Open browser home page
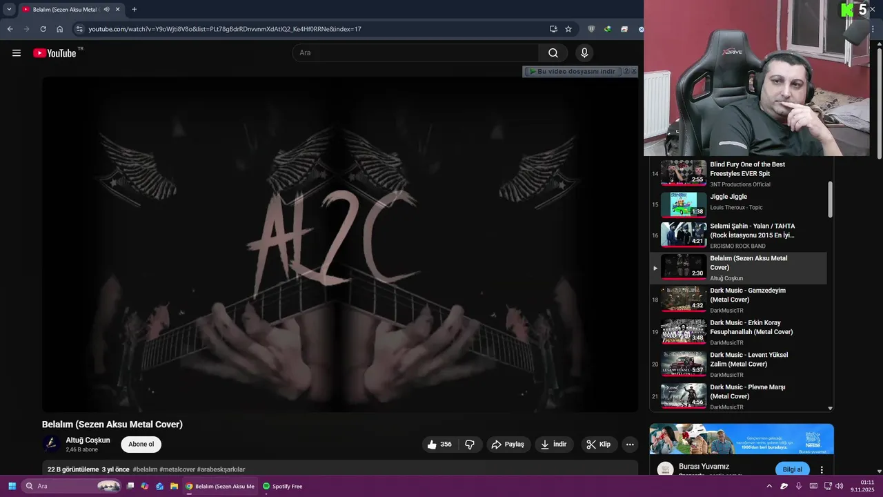Image resolution: width=883 pixels, height=497 pixels. (x=59, y=29)
